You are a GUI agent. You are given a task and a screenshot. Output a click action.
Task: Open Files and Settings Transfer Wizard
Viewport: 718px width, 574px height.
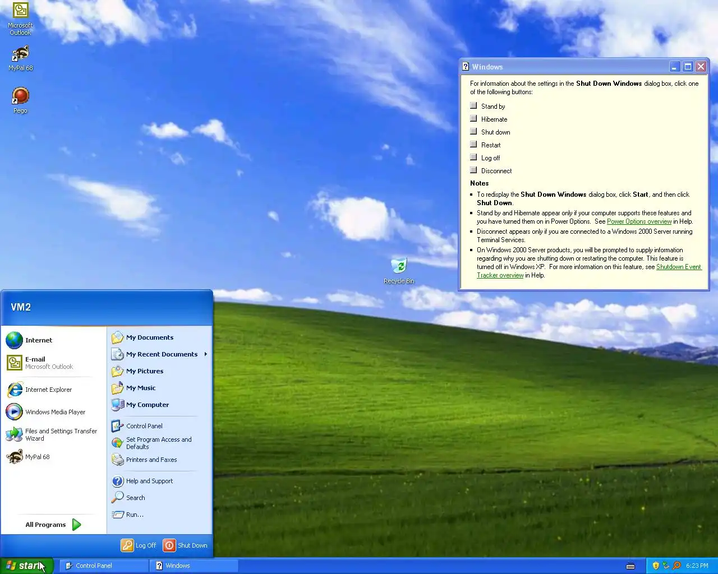point(54,434)
